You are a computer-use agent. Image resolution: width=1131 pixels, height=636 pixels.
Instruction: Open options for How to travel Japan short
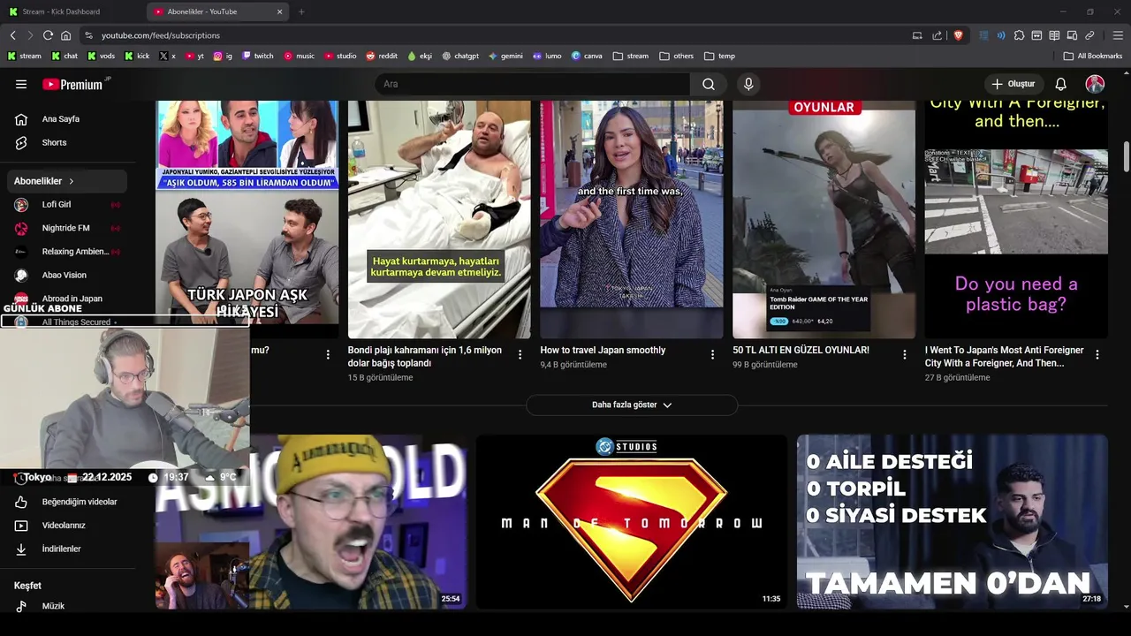[712, 354]
